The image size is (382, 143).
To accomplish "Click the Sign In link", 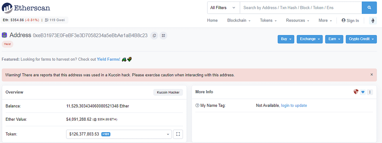I will (350, 20).
